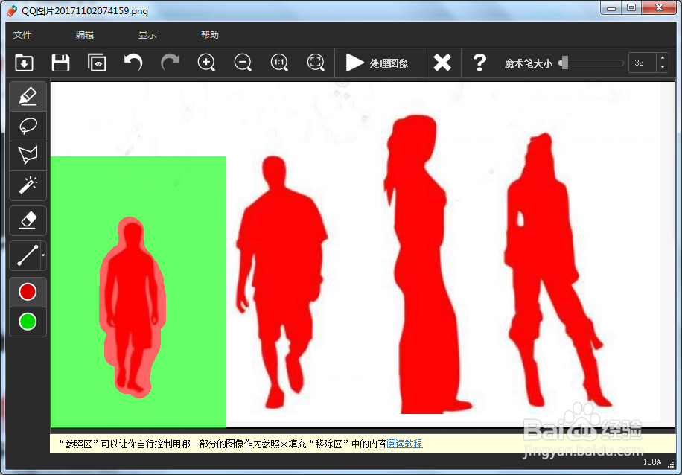682x475 pixels.
Task: Choose the green reference-area color
Action: click(28, 322)
